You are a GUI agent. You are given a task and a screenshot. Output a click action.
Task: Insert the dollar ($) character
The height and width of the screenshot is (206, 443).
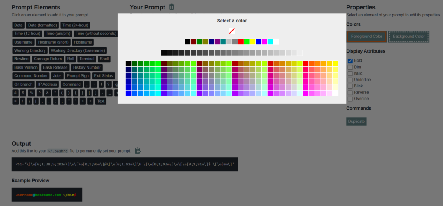pyautogui.click(x=23, y=93)
